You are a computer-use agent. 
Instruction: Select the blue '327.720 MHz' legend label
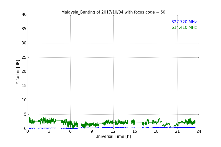[x=184, y=22]
